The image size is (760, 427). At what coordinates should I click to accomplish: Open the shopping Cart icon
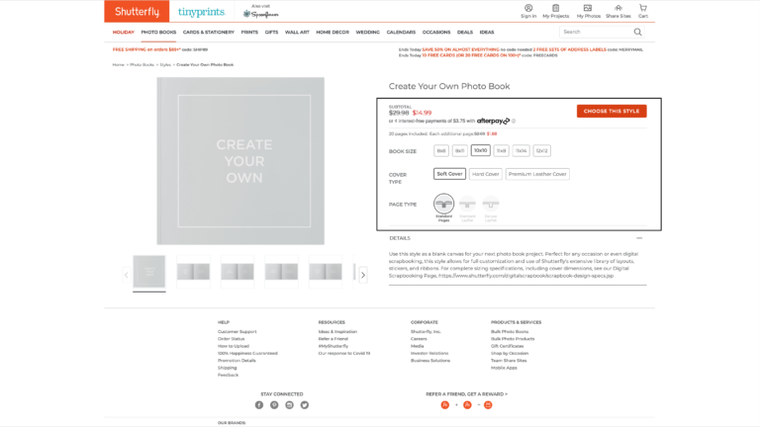(x=643, y=8)
